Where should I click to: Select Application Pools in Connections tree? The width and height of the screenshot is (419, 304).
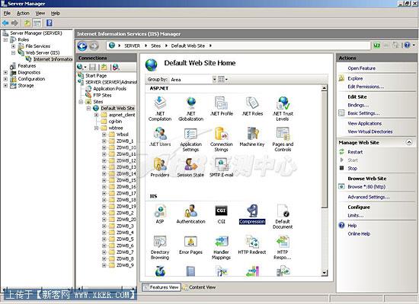click(x=110, y=88)
